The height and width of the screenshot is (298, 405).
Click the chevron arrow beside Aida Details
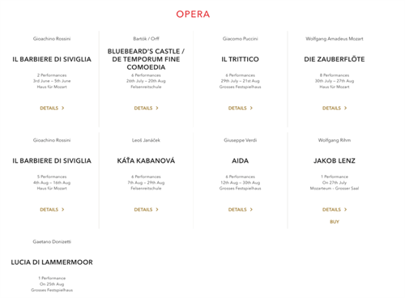pyautogui.click(x=251, y=210)
